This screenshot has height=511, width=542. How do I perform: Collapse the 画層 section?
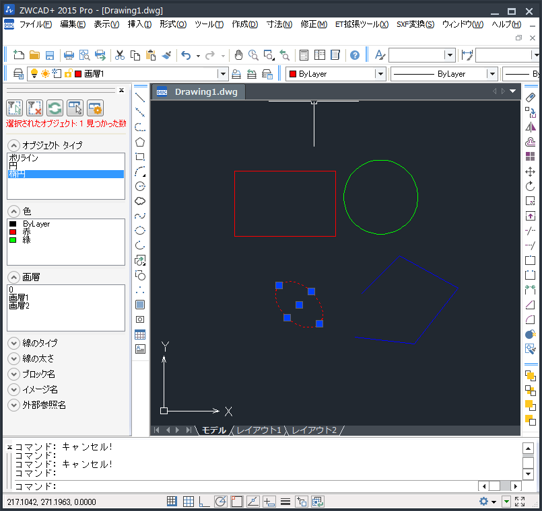[x=13, y=277]
